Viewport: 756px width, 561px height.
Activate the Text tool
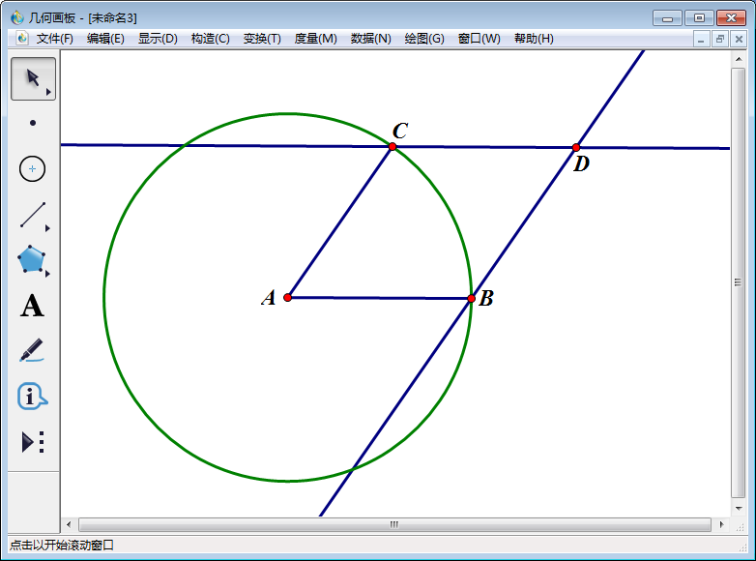coord(33,307)
